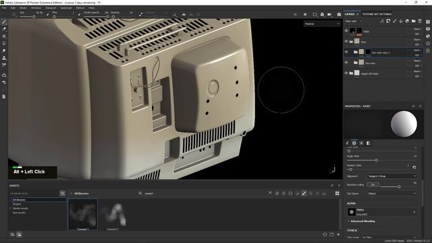This screenshot has width=432, height=243.
Task: Open the Stencil filter dropdown
Action: (x=389, y=237)
